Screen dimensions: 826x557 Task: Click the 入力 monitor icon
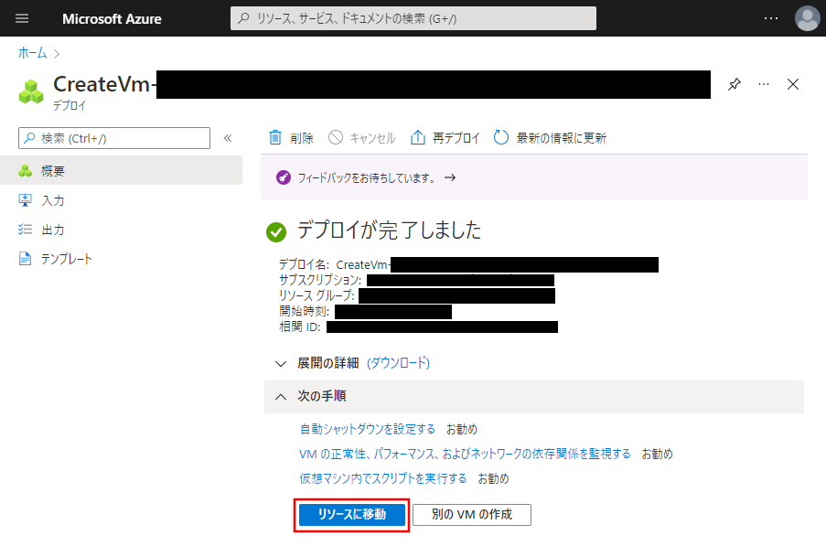click(x=25, y=199)
